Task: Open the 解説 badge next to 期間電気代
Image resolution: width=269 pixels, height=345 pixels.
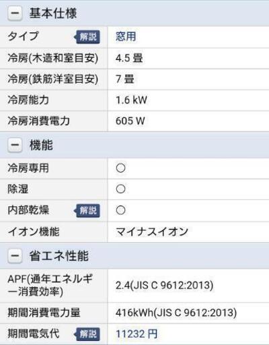Action: pos(87,334)
